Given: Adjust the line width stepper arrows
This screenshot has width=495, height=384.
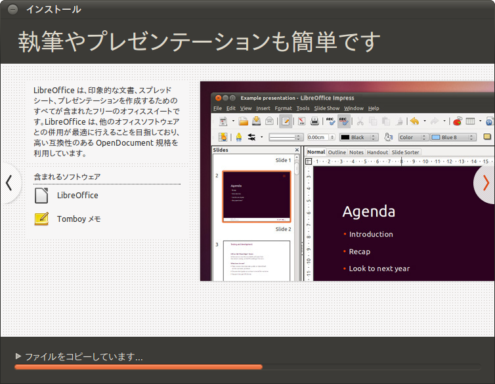Looking at the screenshot, I should coord(332,137).
